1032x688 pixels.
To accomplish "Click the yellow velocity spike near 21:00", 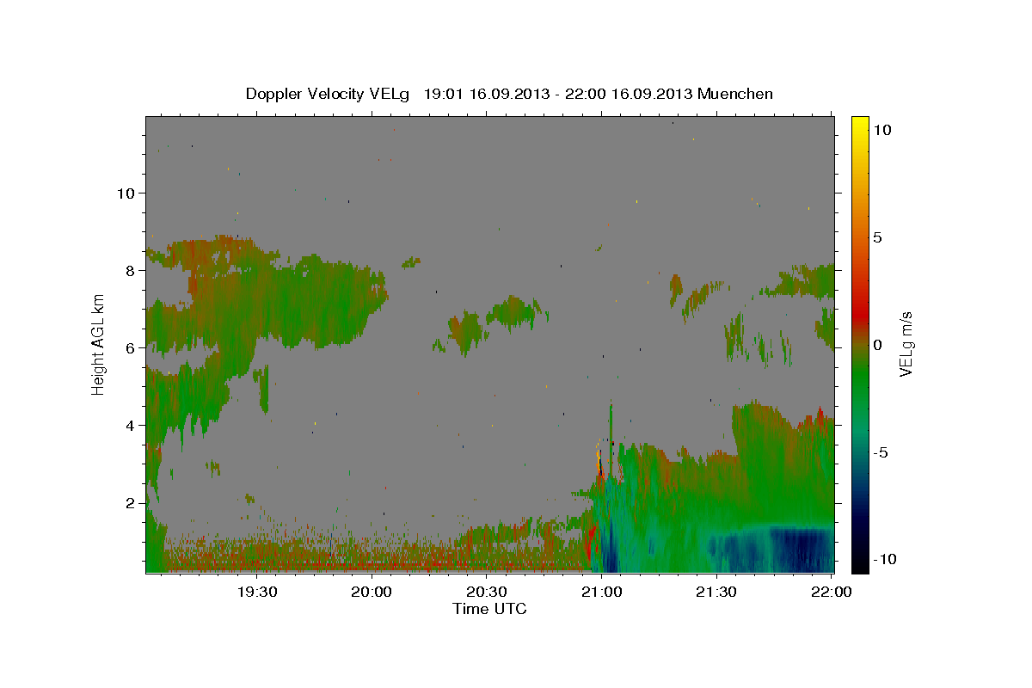I will [599, 462].
